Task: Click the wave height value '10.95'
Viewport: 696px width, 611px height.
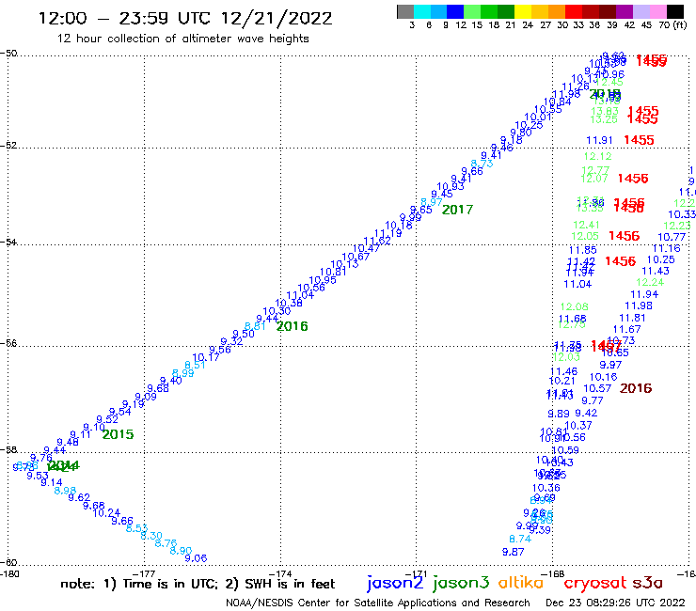Action: [323, 280]
